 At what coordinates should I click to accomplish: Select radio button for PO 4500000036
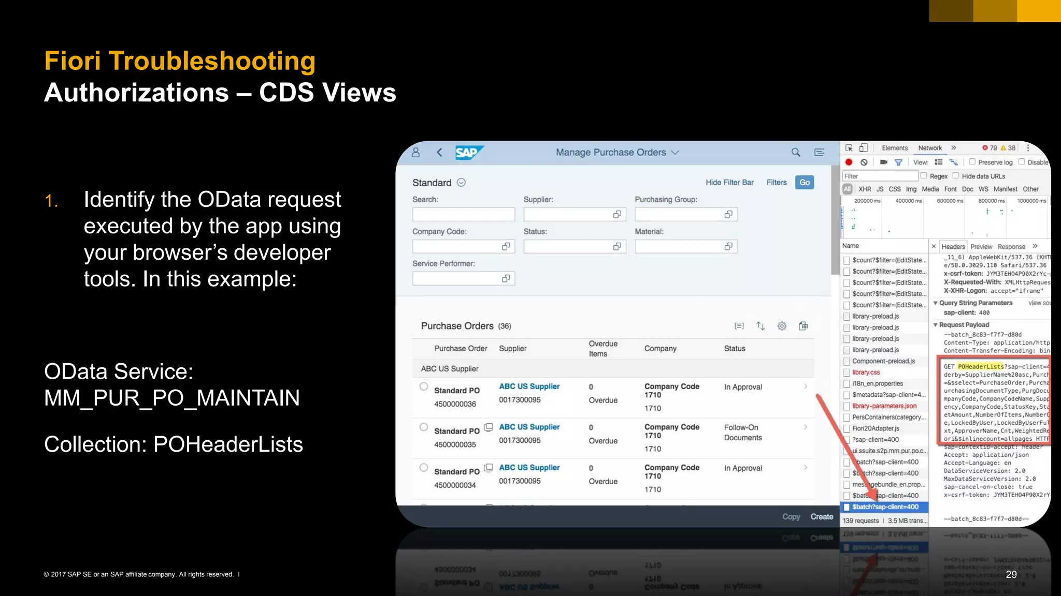click(x=424, y=386)
